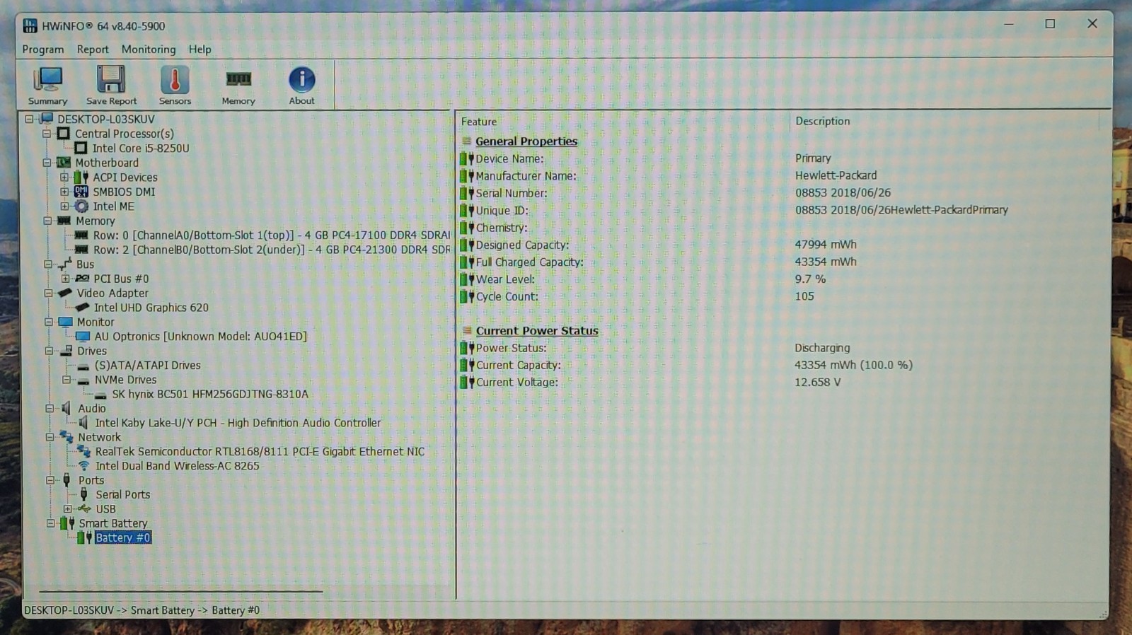Click the Serial Ports plug icon
Screen dimensions: 1132x635
[x=84, y=494]
